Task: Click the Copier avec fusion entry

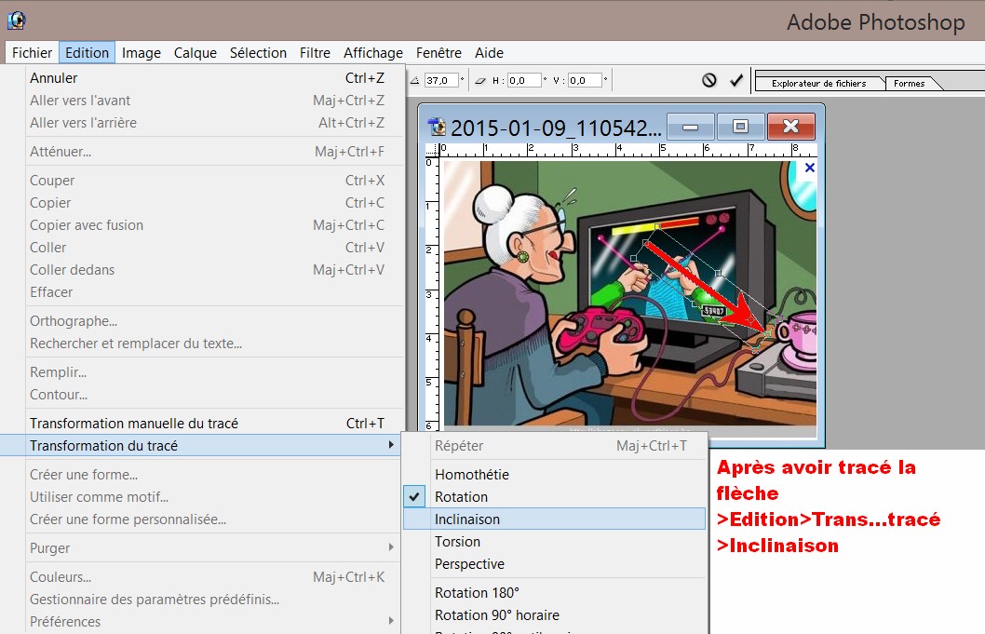Action: click(x=202, y=225)
